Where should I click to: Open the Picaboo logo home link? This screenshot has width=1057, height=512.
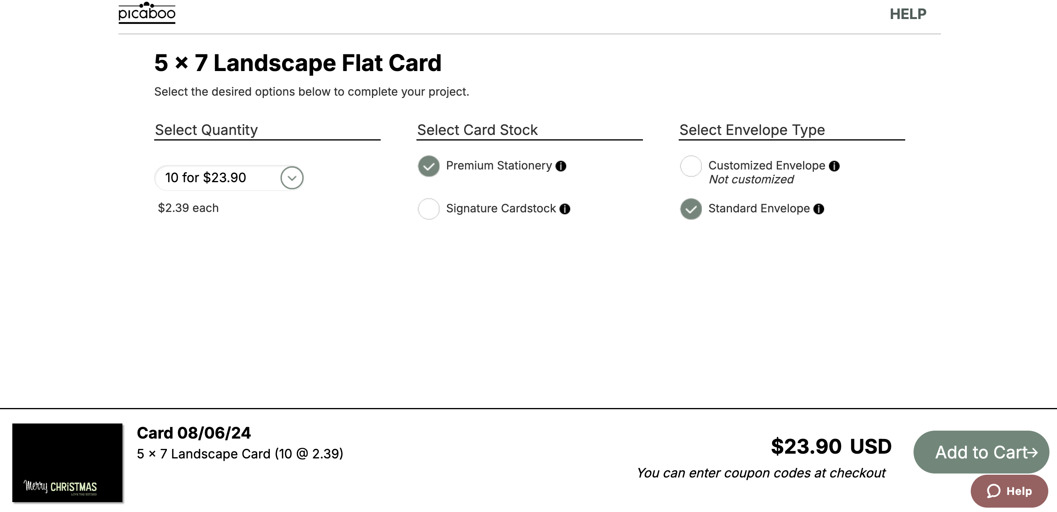tap(147, 13)
